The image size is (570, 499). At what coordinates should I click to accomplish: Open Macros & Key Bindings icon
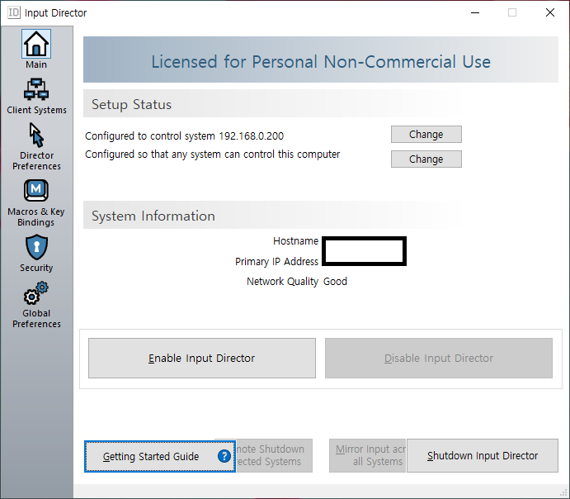coord(36,190)
